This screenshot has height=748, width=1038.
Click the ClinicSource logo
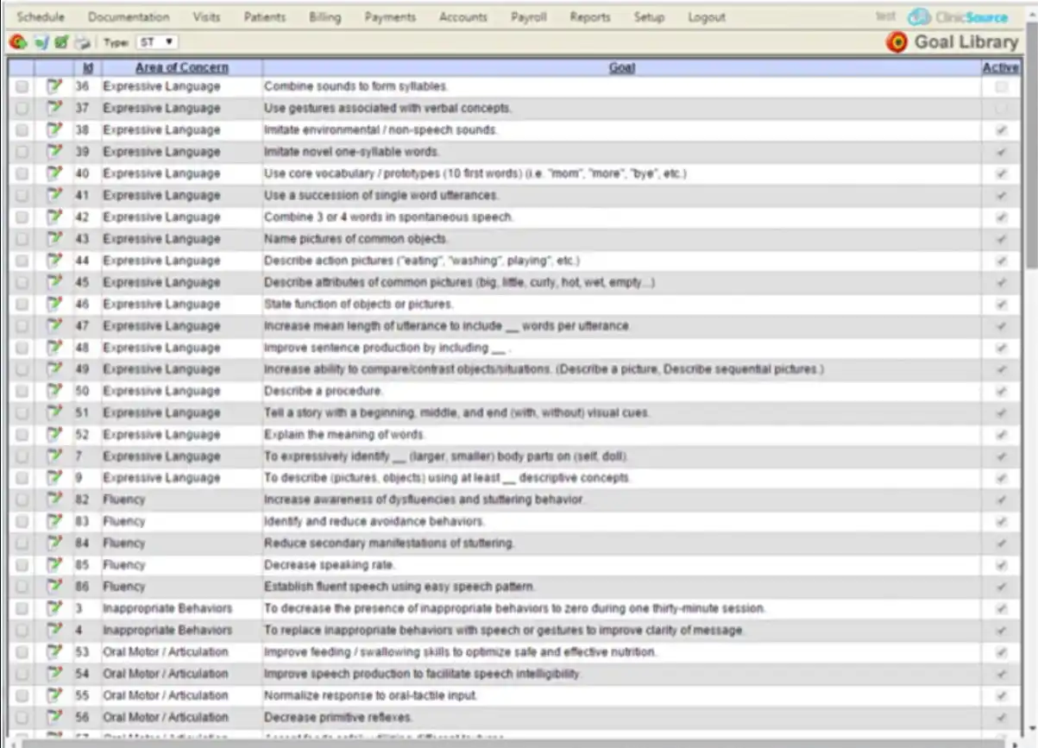pos(954,15)
